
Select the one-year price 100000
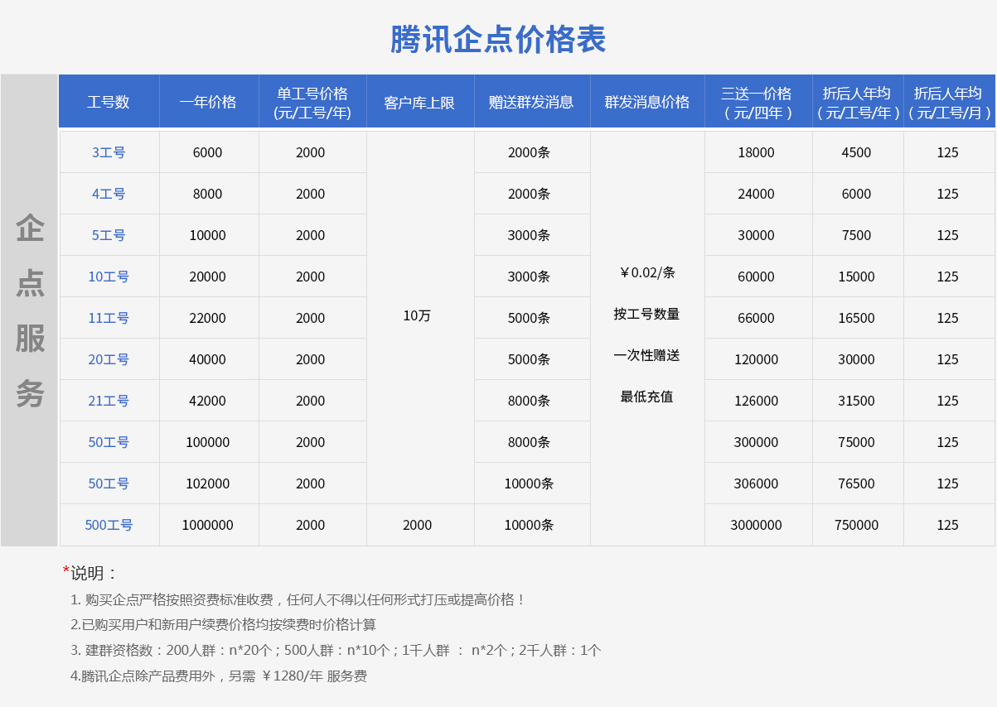[x=208, y=442]
